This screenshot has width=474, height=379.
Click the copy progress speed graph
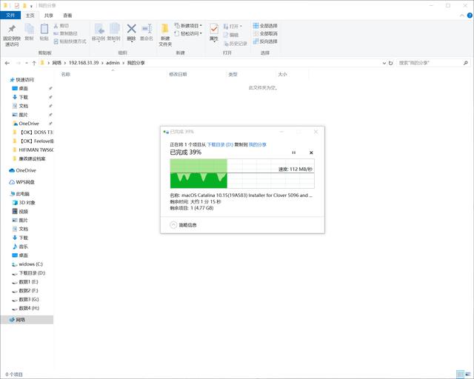(x=242, y=174)
